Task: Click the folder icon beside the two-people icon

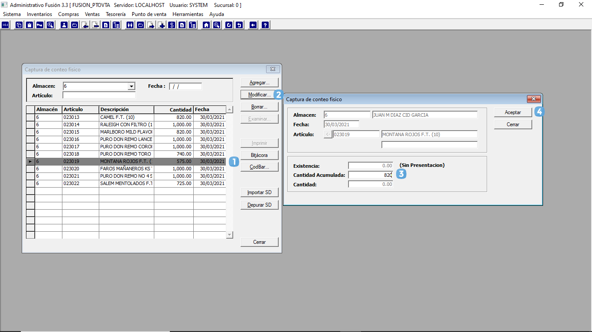Action: coord(140,25)
